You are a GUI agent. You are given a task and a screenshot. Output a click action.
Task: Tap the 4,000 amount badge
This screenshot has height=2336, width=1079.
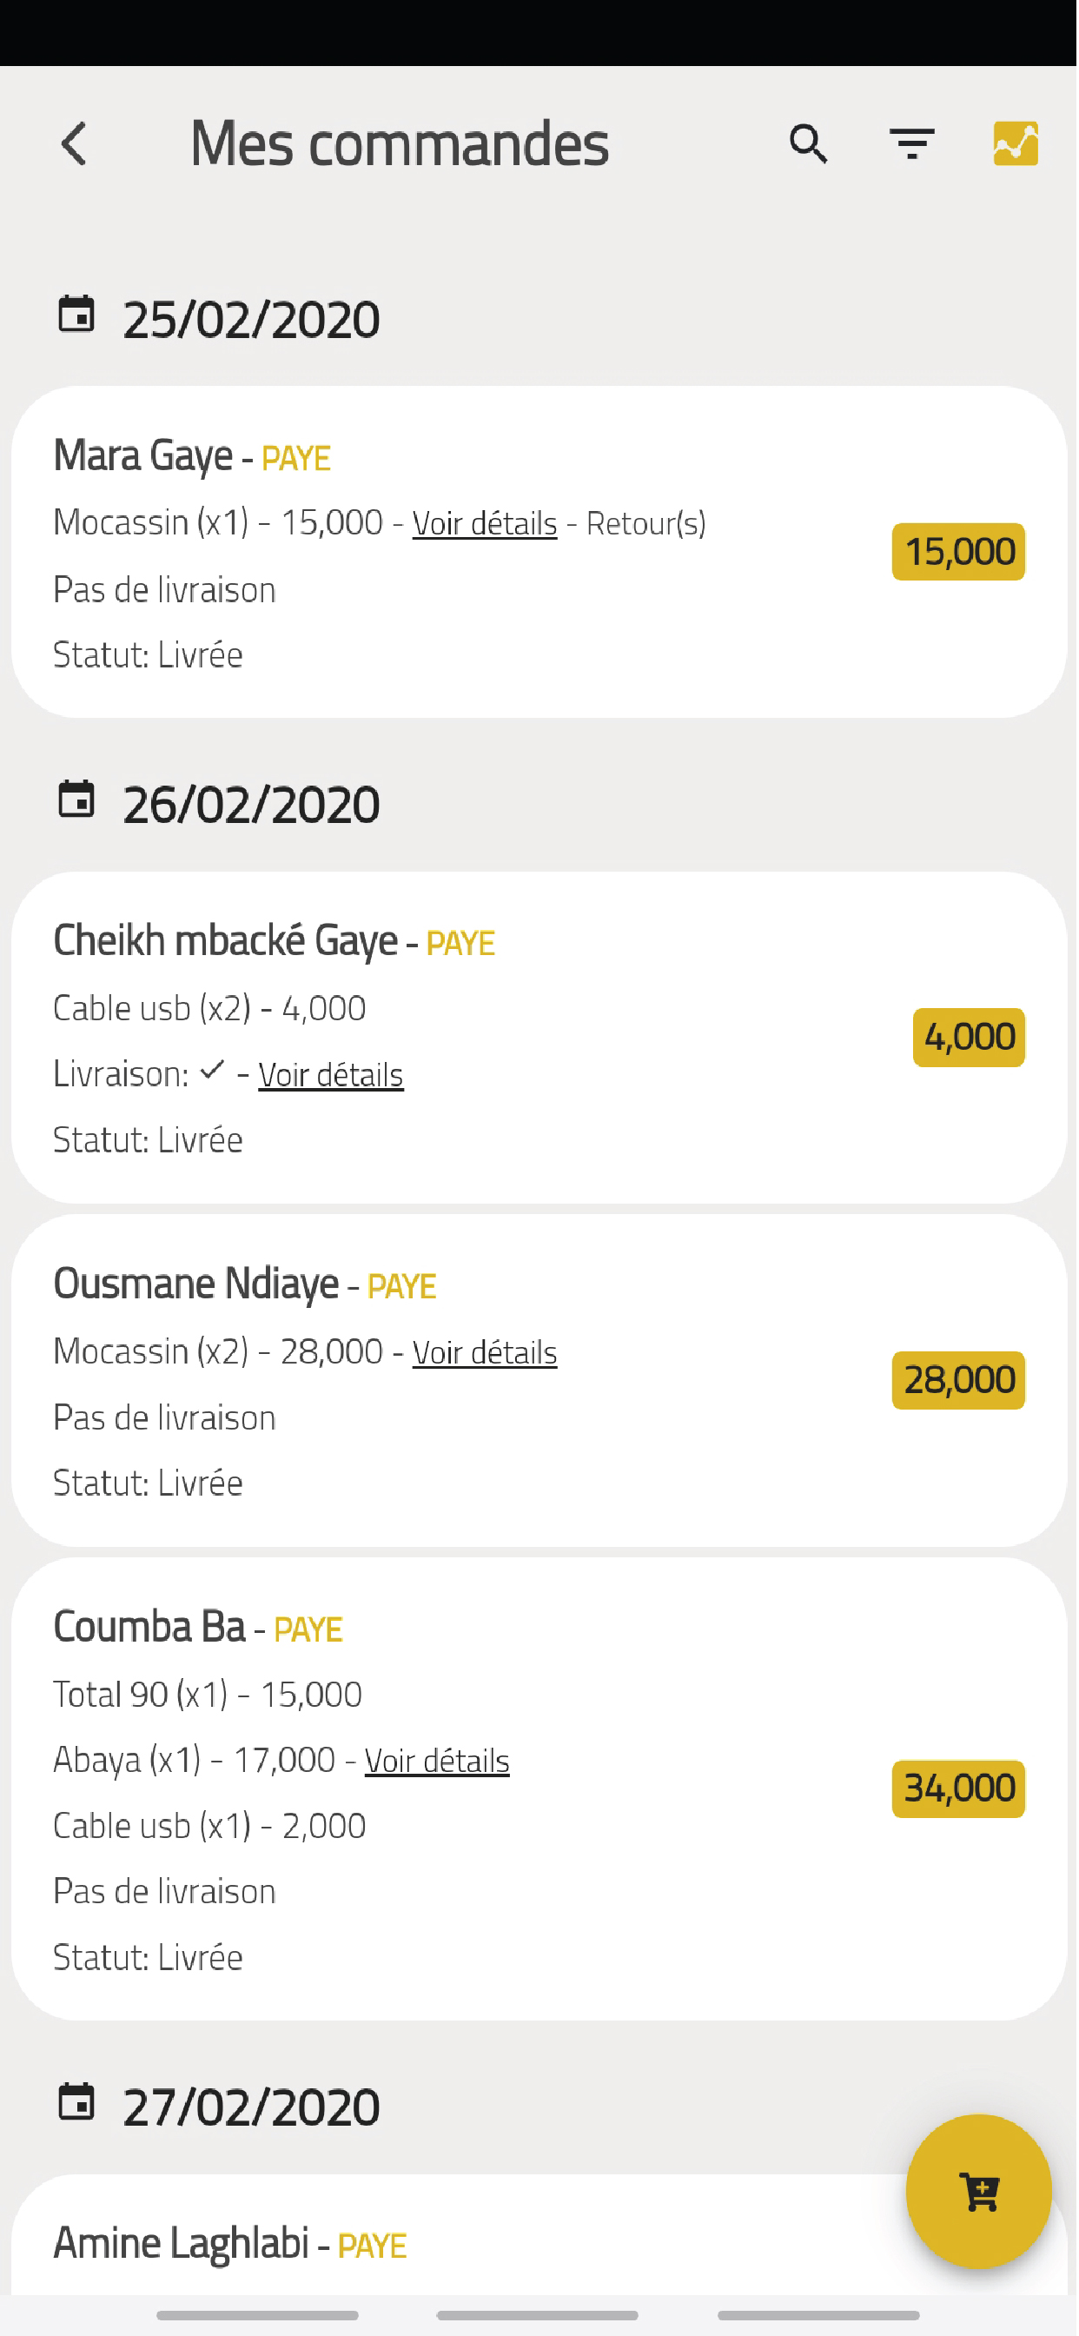970,1039
